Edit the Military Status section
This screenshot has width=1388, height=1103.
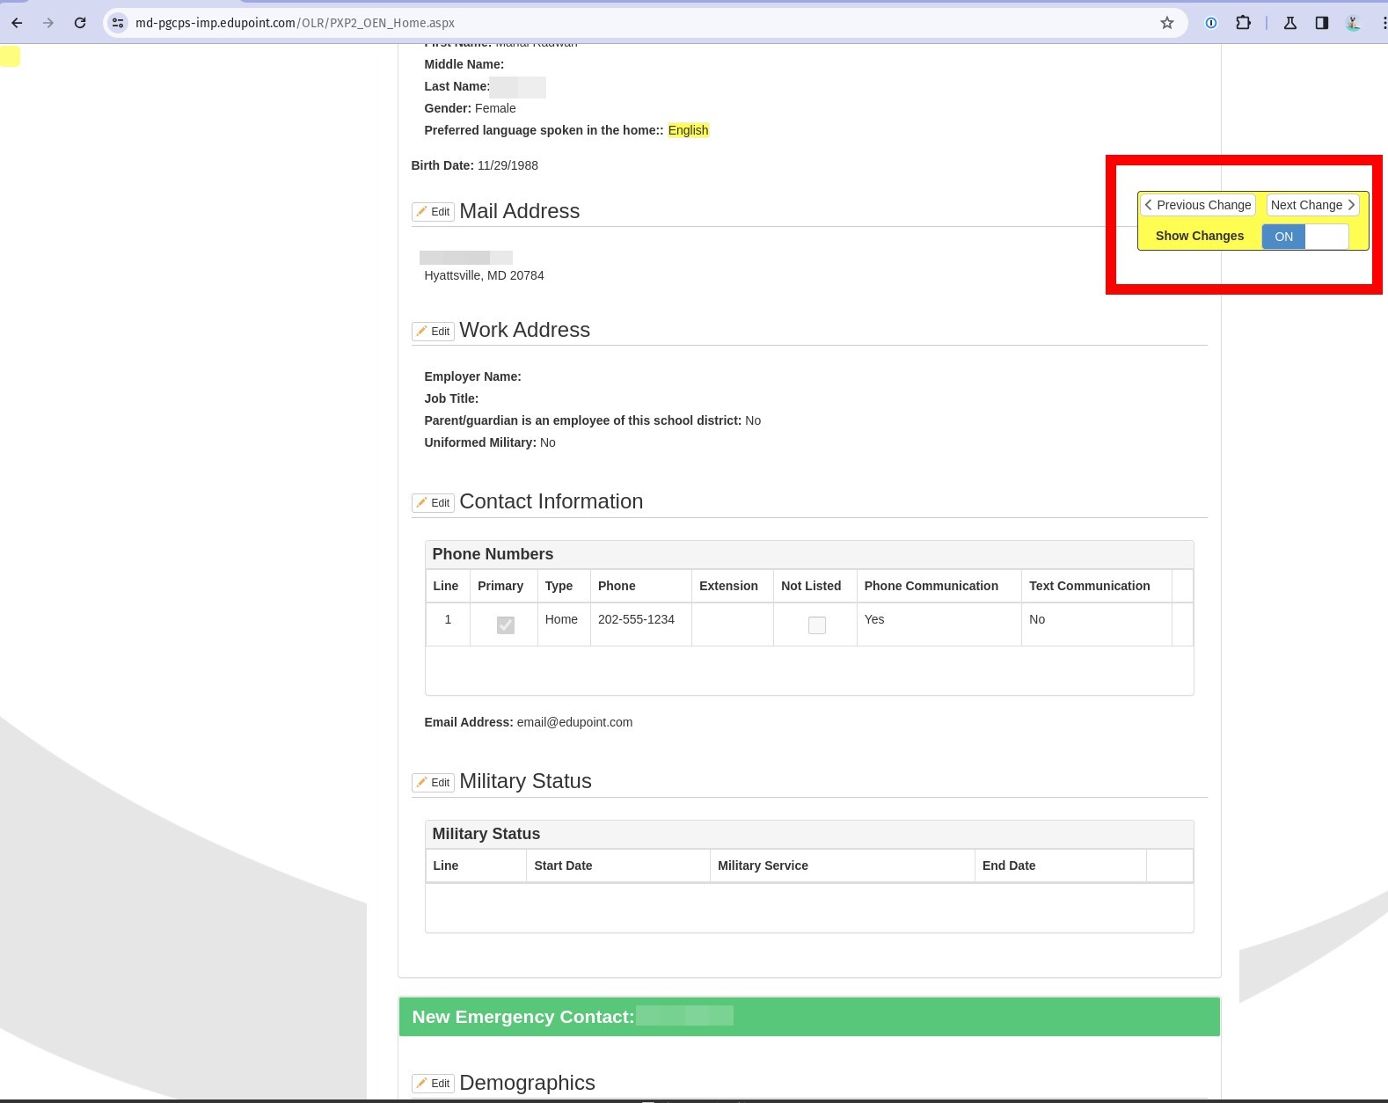(x=433, y=783)
